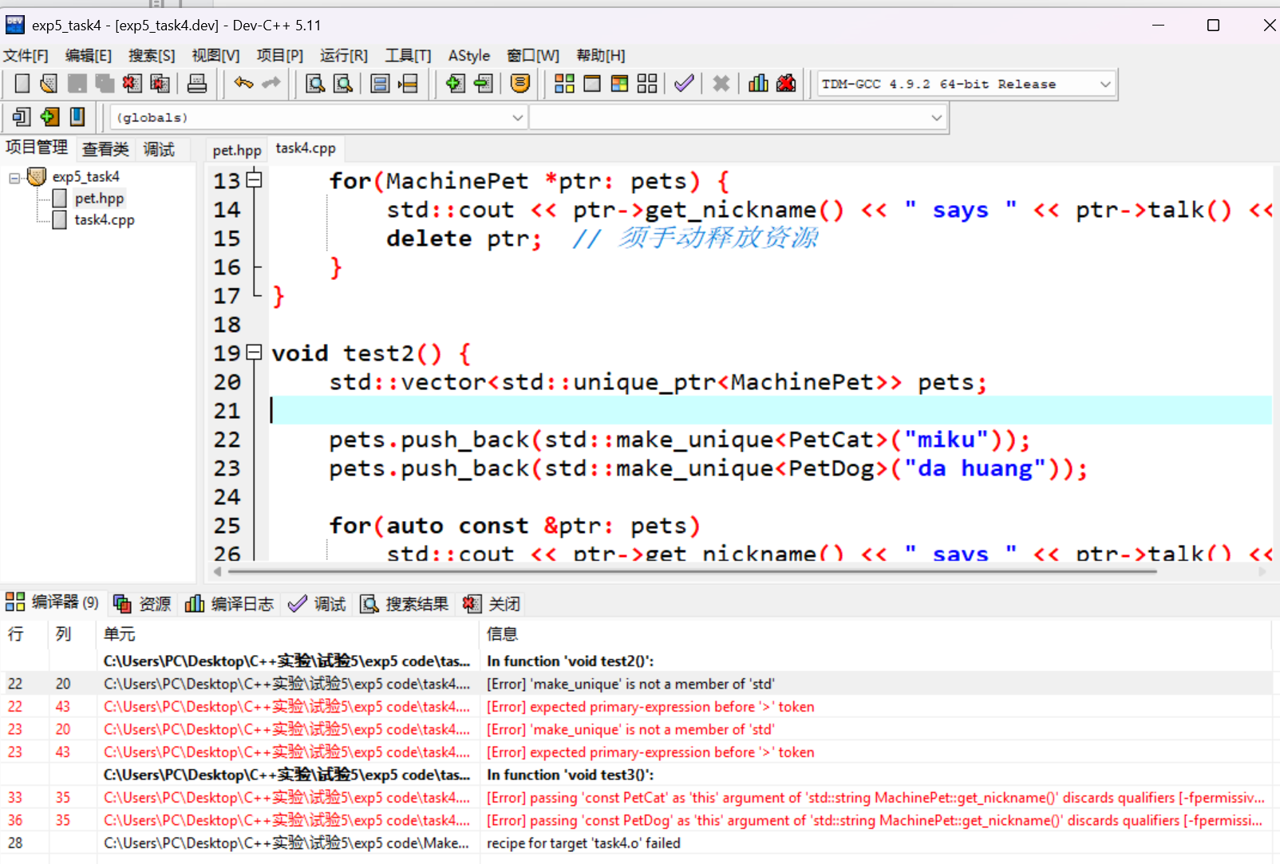Open the 编辑[E] menu
The image size is (1280, 864).
click(x=89, y=56)
